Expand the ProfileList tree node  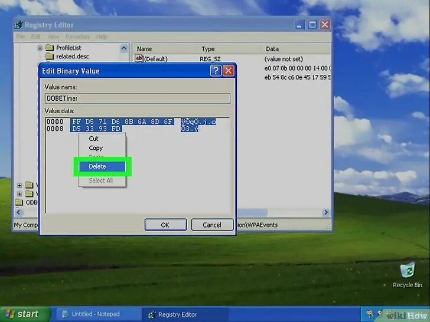[40, 48]
